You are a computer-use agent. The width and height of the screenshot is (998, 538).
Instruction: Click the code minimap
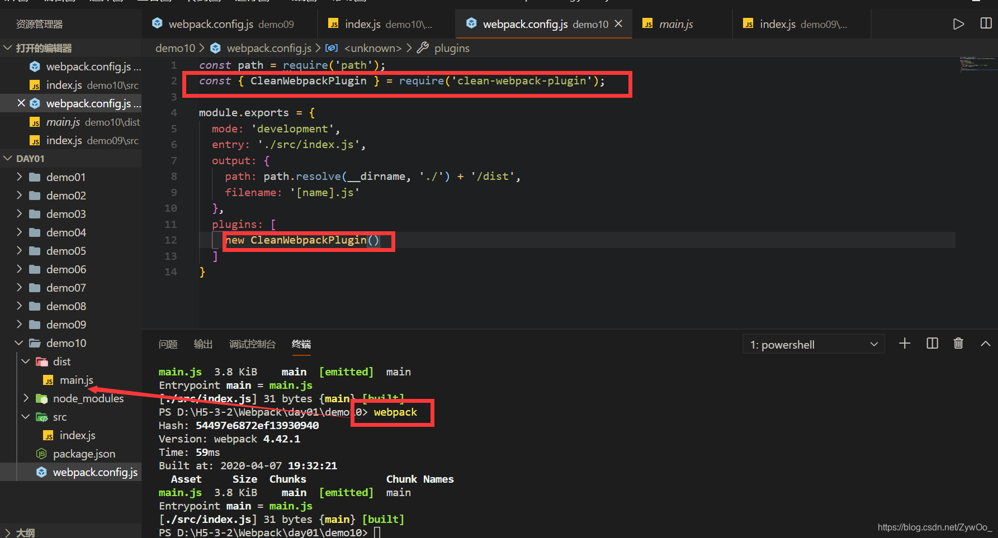pyautogui.click(x=977, y=64)
